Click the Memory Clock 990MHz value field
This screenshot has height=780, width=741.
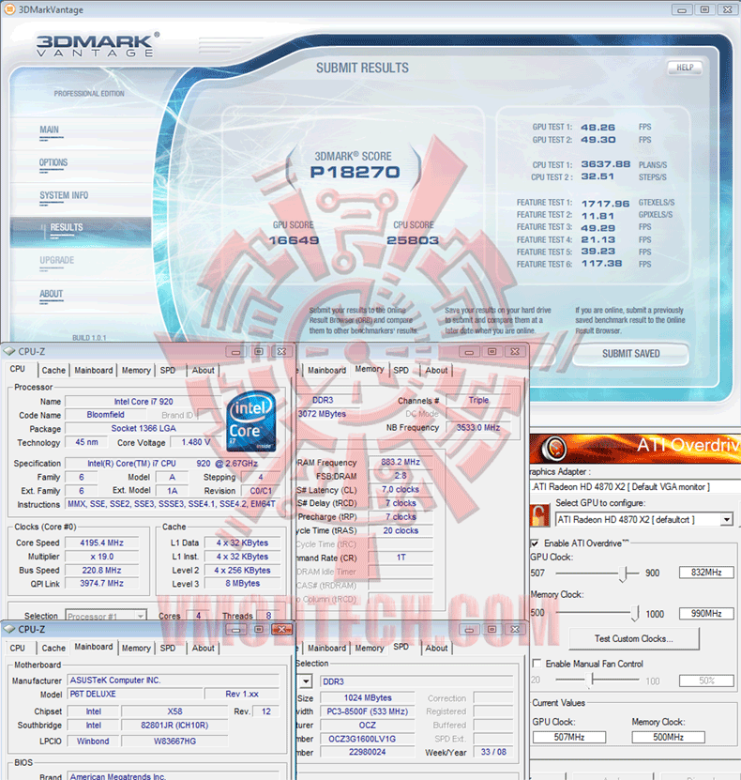point(706,614)
